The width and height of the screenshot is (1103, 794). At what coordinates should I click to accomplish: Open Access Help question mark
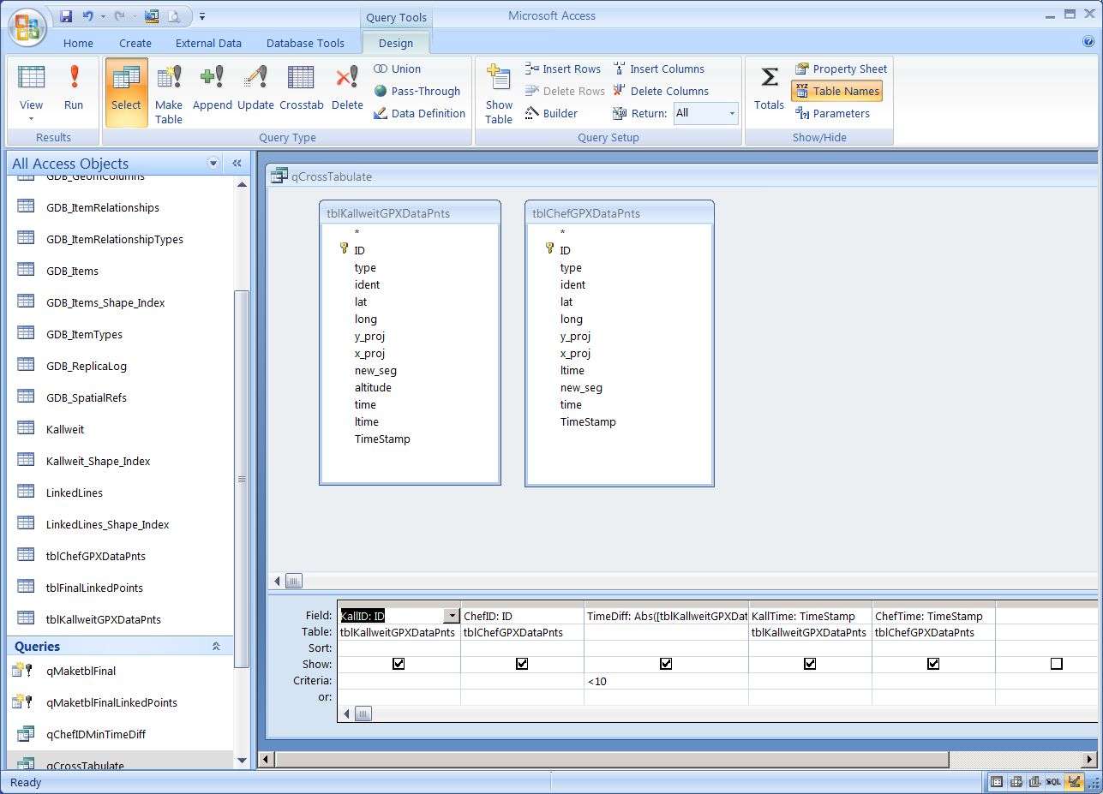point(1088,41)
